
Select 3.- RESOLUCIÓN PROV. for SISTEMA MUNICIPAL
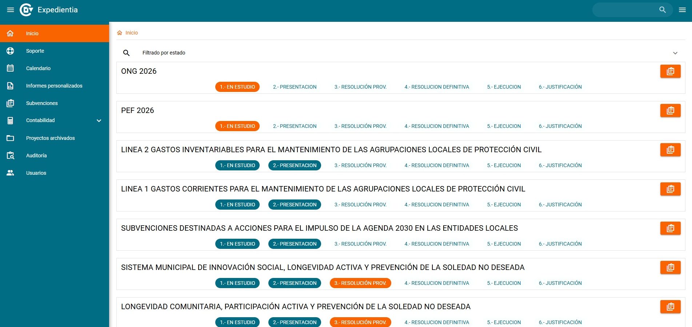coord(360,283)
